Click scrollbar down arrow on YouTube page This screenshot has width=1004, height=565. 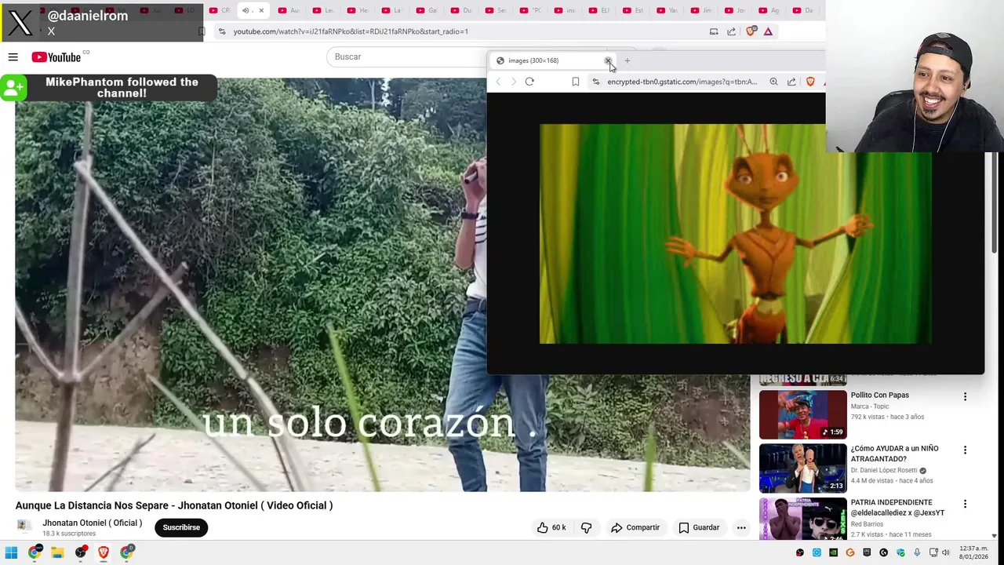click(x=995, y=536)
